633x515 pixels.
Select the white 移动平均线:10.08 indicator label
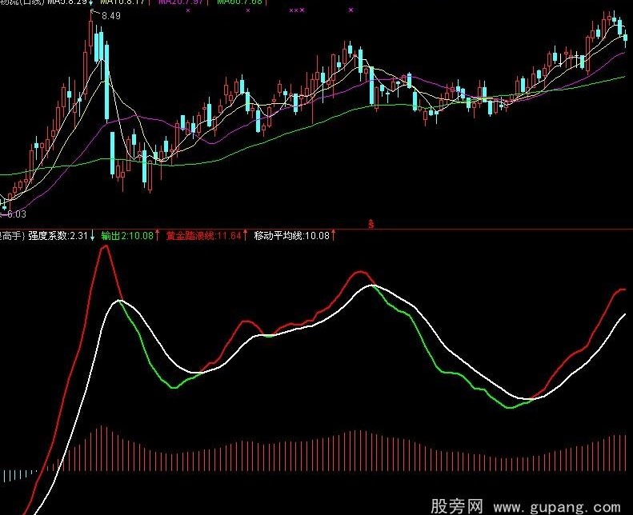[292, 236]
